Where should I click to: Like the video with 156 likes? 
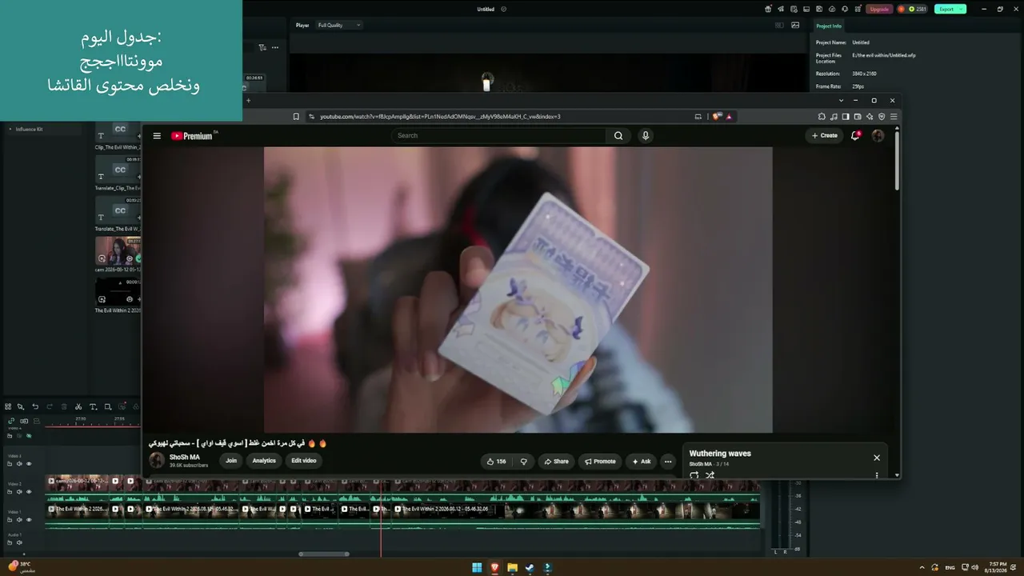point(497,462)
